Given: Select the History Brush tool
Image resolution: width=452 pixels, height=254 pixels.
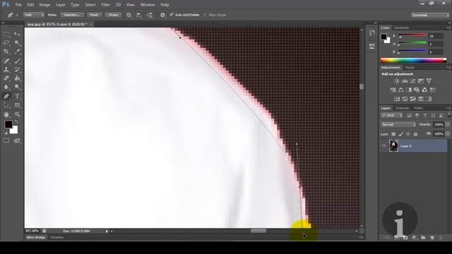Looking at the screenshot, I should pyautogui.click(x=17, y=69).
